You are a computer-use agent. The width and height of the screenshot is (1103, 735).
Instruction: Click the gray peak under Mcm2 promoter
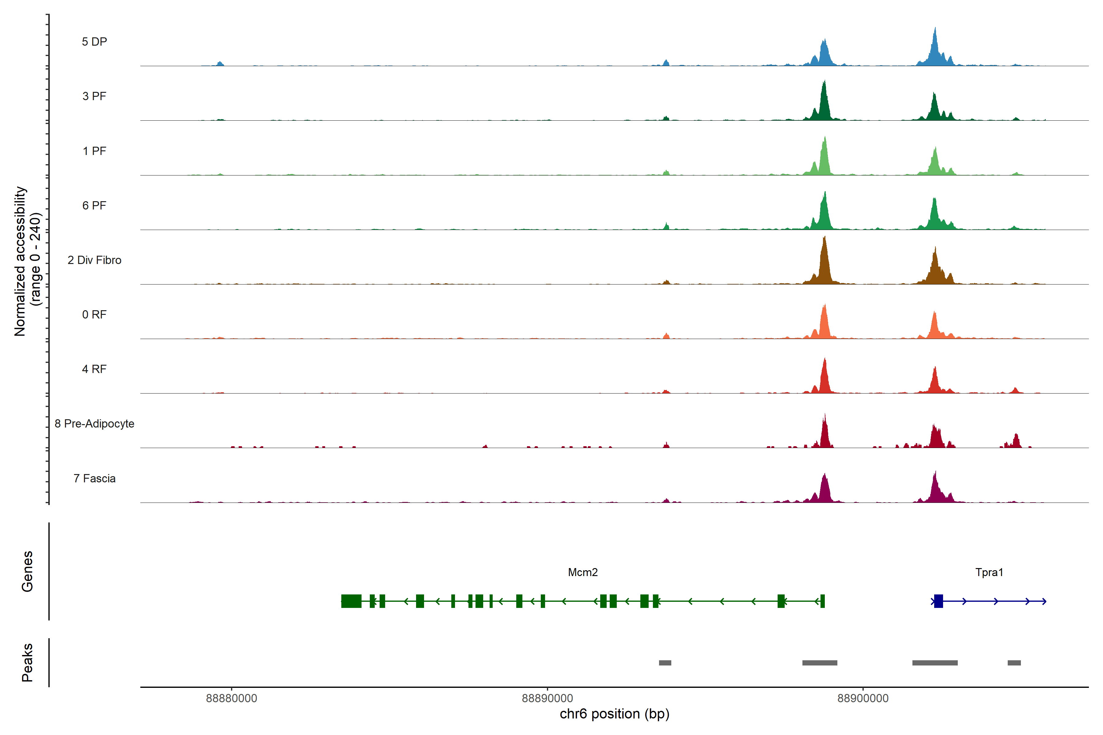click(x=820, y=663)
